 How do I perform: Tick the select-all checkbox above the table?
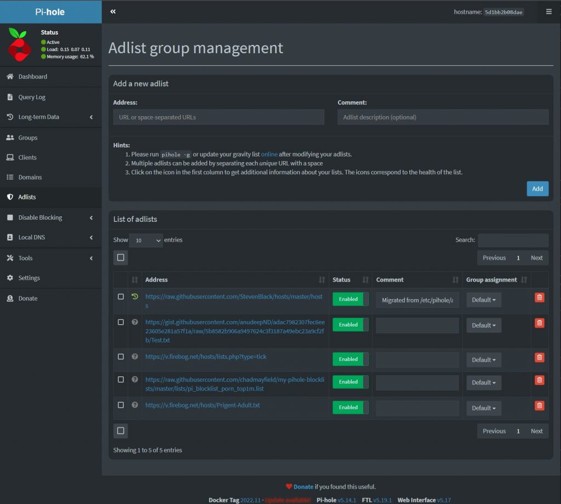(x=121, y=257)
